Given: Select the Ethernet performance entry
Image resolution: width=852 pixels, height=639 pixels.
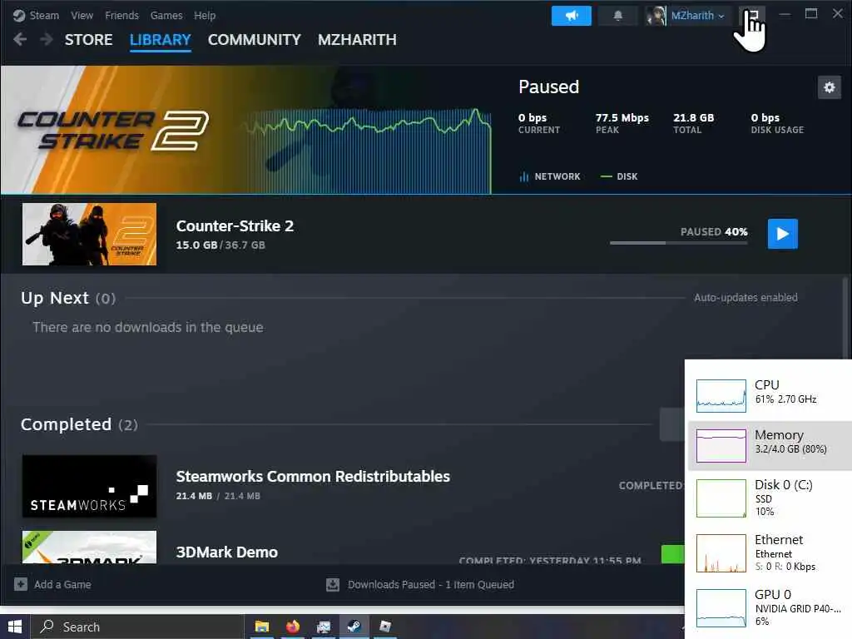Looking at the screenshot, I should pos(770,553).
